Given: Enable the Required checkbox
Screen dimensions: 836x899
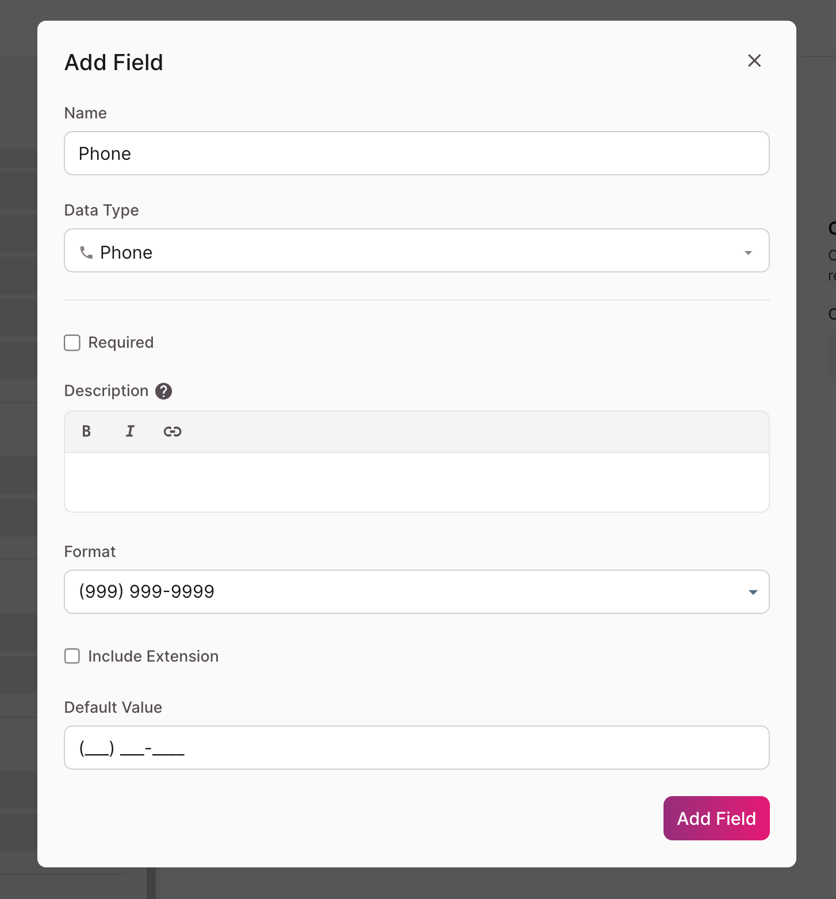Looking at the screenshot, I should 72,343.
